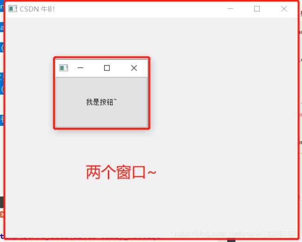Maximize the small inner window

pyautogui.click(x=107, y=68)
